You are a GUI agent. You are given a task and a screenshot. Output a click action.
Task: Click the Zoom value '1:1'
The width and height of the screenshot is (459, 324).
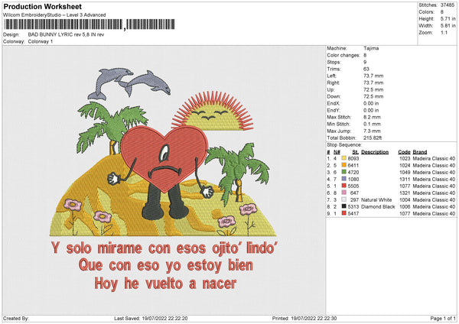click(x=444, y=32)
